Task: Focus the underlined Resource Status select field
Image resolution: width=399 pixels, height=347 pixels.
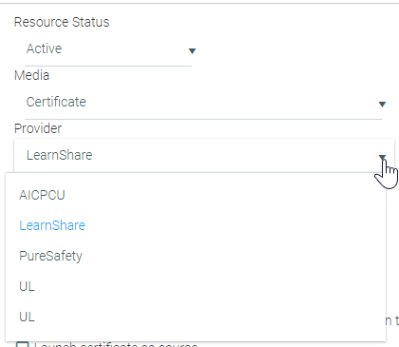Action: (x=108, y=49)
